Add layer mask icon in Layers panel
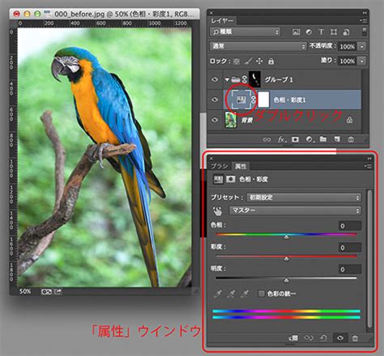The width and height of the screenshot is (384, 356). tap(295, 139)
